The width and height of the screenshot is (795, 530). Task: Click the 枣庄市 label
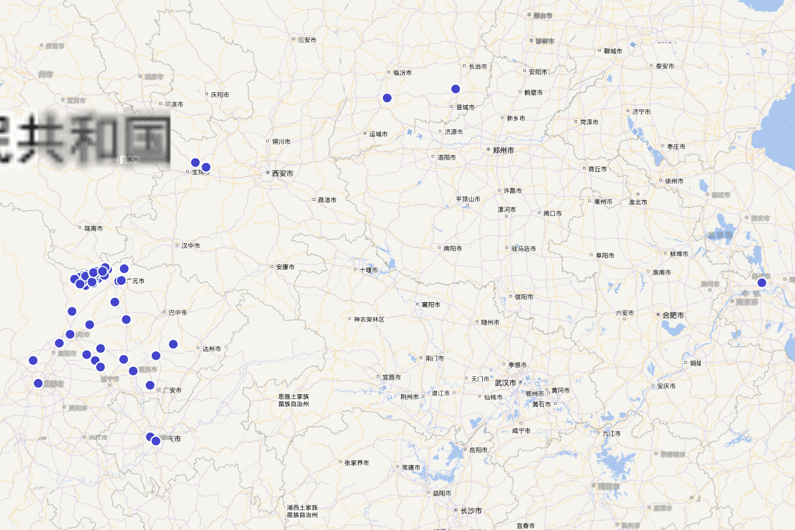pyautogui.click(x=676, y=146)
